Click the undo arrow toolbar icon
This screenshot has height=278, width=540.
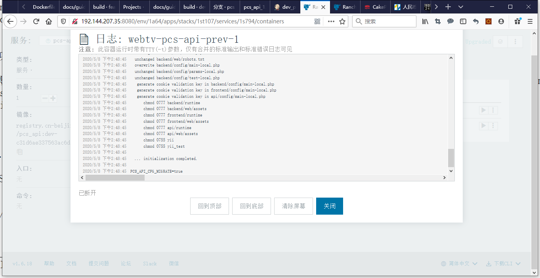click(x=476, y=21)
